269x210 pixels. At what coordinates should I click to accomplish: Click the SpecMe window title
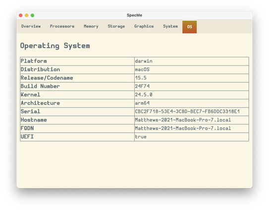pyautogui.click(x=134, y=15)
